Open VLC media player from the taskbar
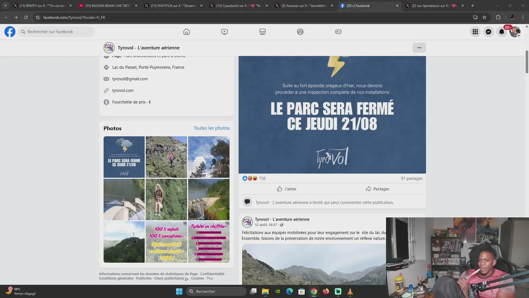 [350, 291]
